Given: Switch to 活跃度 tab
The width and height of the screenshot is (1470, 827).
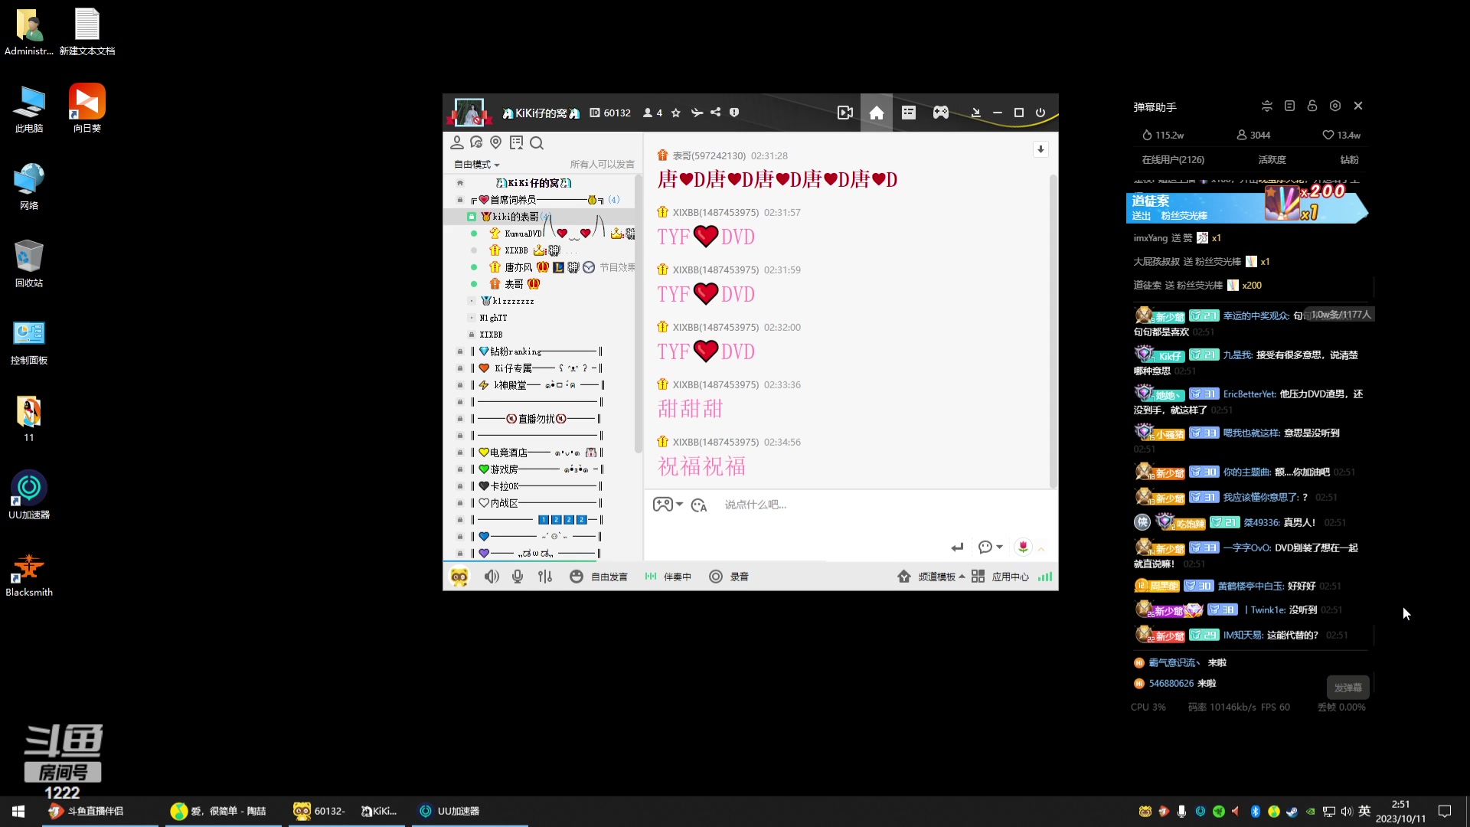Looking at the screenshot, I should (x=1272, y=160).
